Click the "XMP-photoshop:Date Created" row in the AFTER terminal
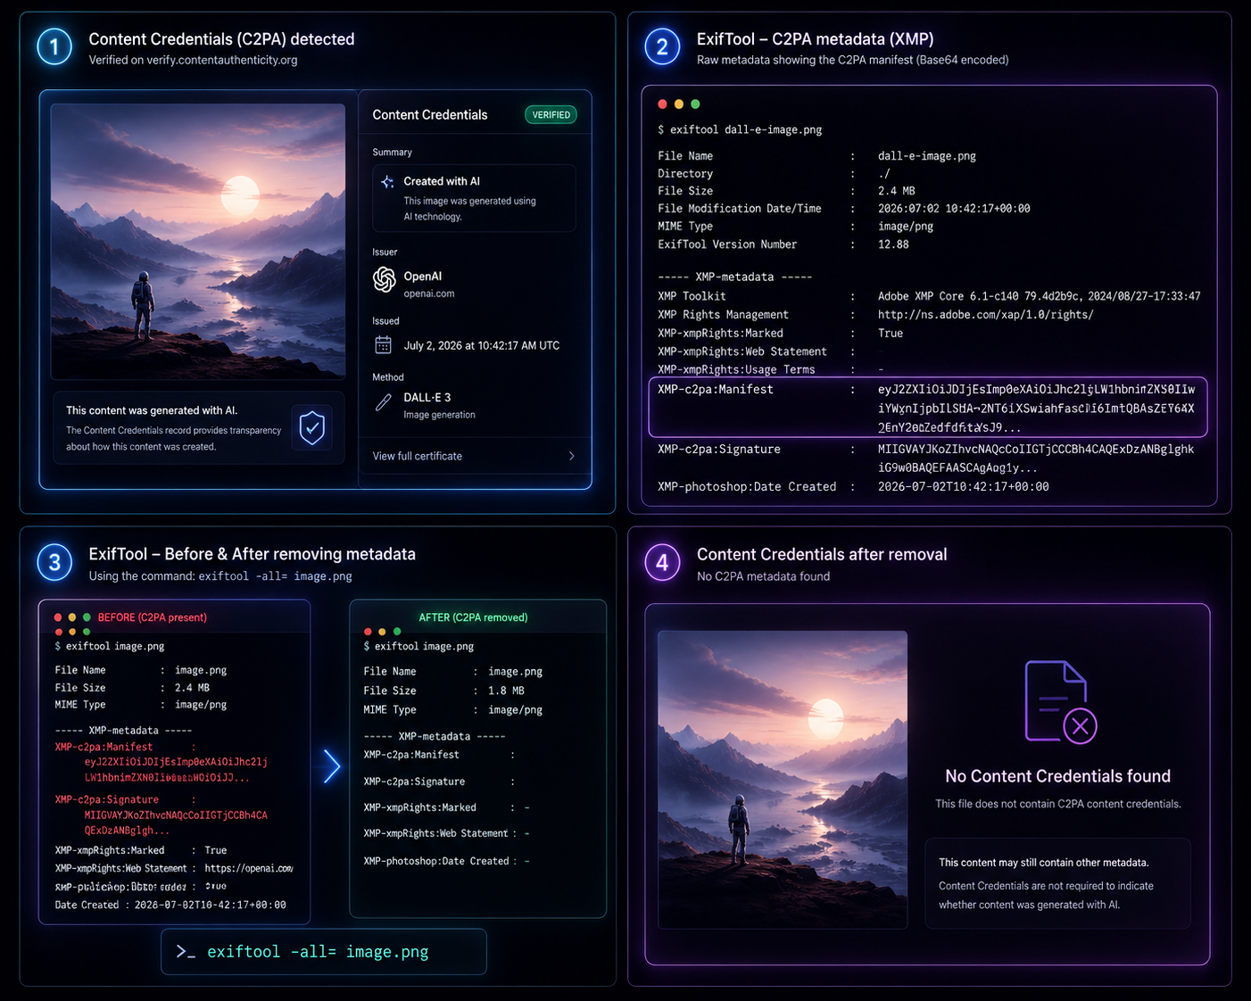The height and width of the screenshot is (1001, 1251). point(446,862)
